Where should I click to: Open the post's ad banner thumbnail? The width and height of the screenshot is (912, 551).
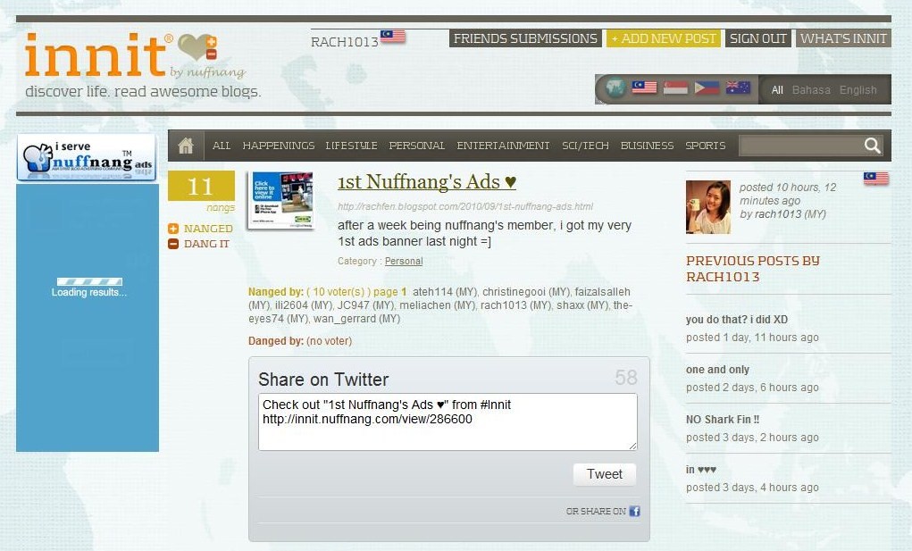click(x=281, y=199)
